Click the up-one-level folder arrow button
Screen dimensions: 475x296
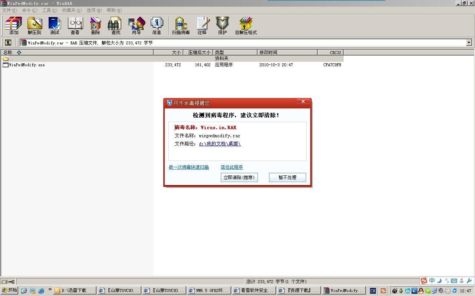pos(8,43)
